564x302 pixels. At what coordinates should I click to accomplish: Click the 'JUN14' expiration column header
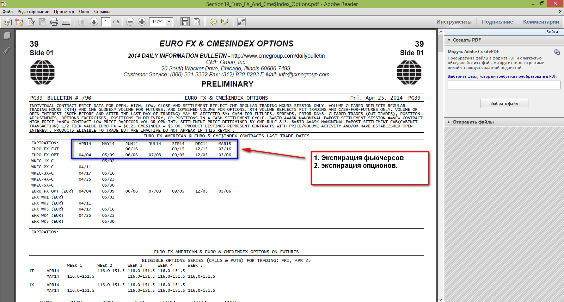[131, 144]
